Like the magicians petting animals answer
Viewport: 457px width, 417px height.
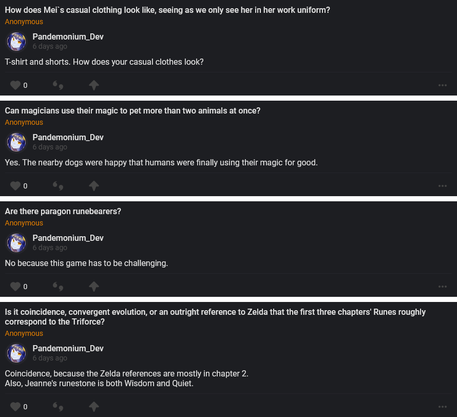(x=15, y=186)
